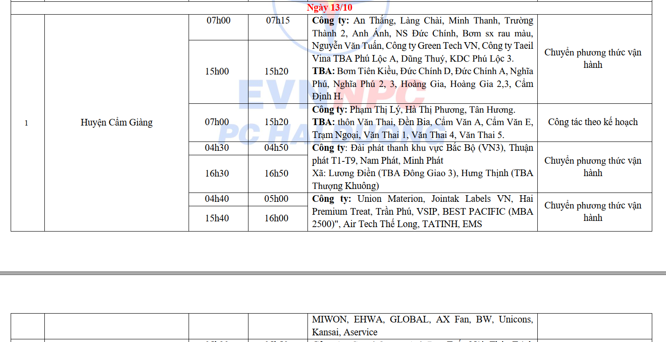Select the text "Union Materion"
Viewport: 666px width, 342px height.
390,199
